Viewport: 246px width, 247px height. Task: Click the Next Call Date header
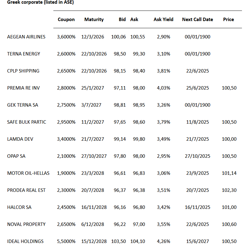pos(197,19)
